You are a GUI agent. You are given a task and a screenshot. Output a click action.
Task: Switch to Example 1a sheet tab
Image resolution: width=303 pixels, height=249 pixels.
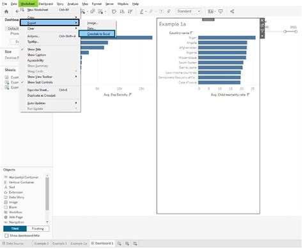click(79, 243)
